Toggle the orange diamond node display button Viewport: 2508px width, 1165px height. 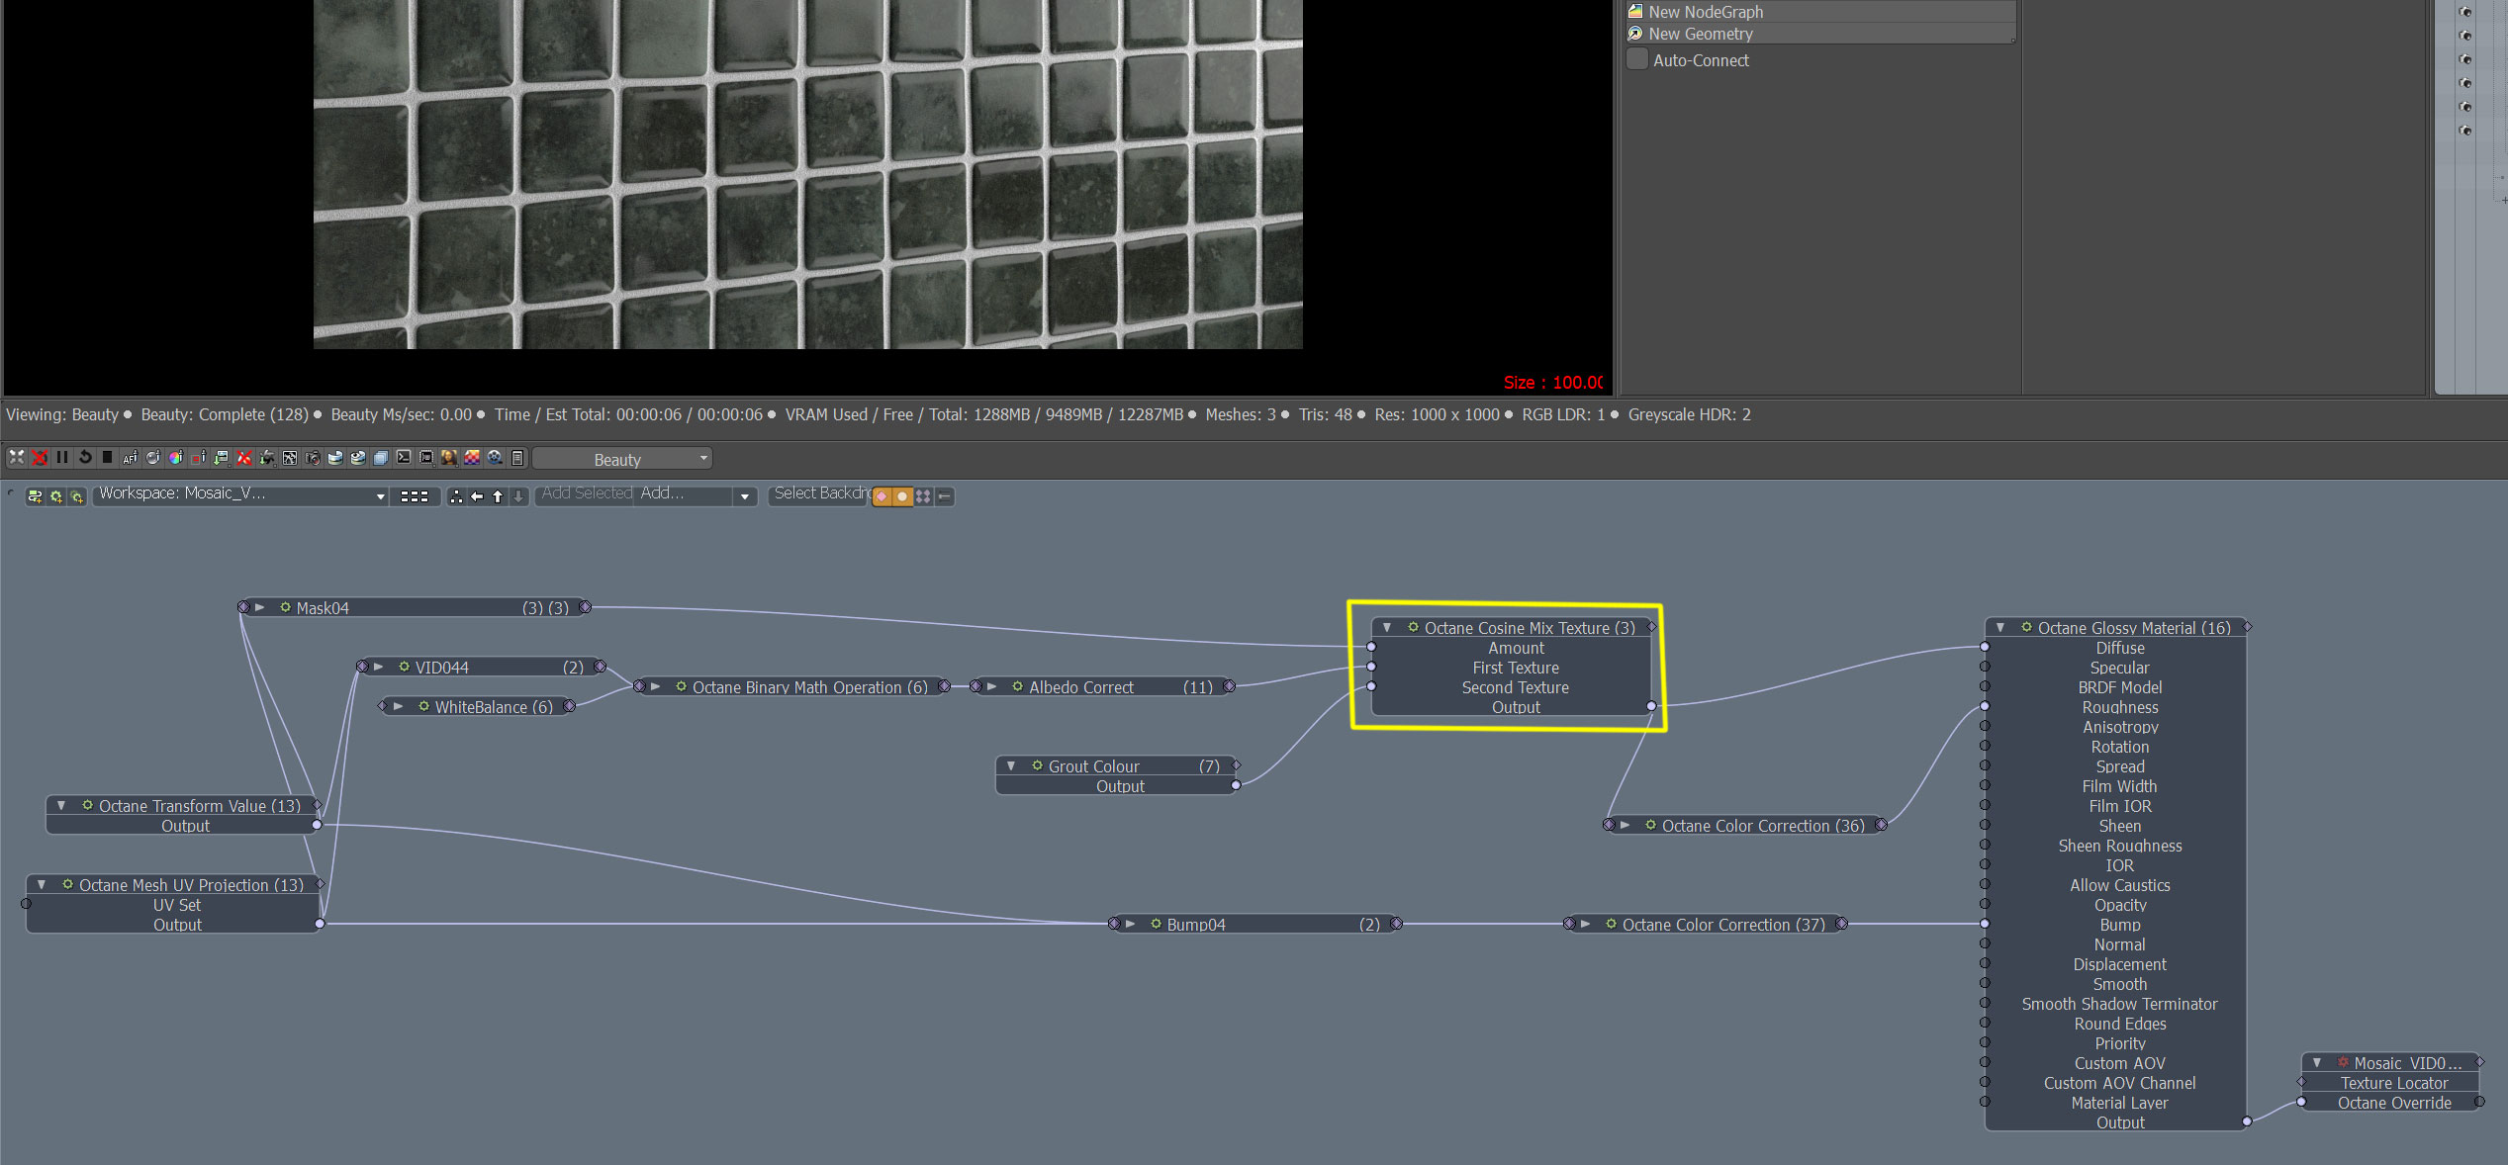[882, 496]
